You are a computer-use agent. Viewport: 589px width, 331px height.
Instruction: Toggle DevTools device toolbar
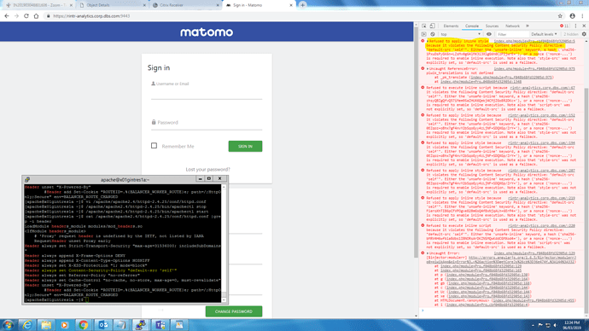(x=432, y=26)
